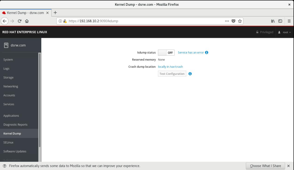Go to Software Updates
Screen dimensions: 294x170
pos(15,151)
